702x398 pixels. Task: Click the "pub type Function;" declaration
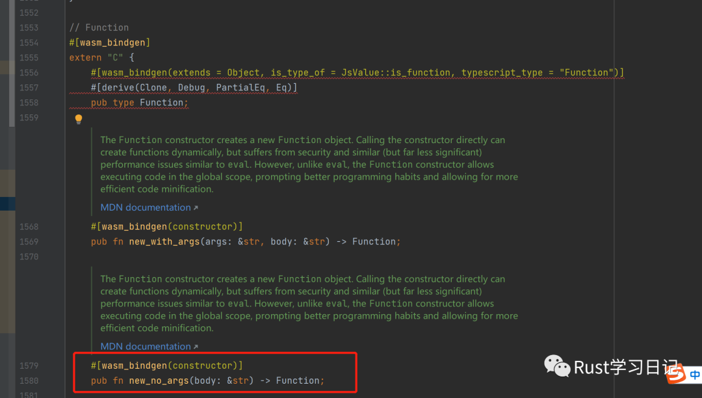[139, 103]
